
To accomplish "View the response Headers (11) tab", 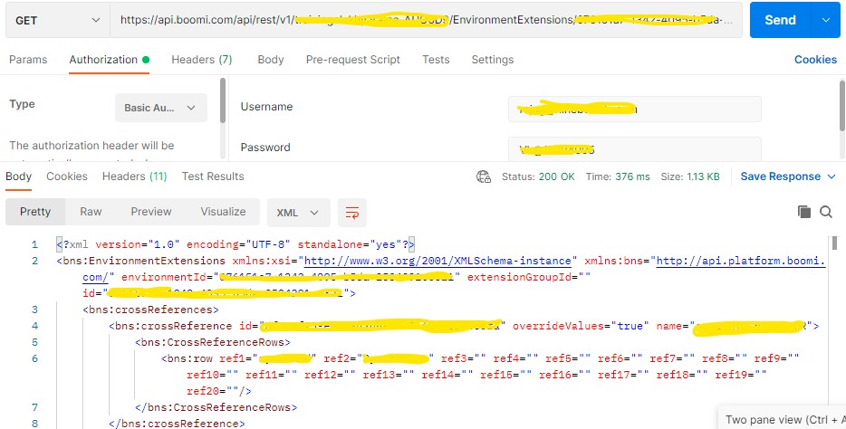I will (x=134, y=176).
